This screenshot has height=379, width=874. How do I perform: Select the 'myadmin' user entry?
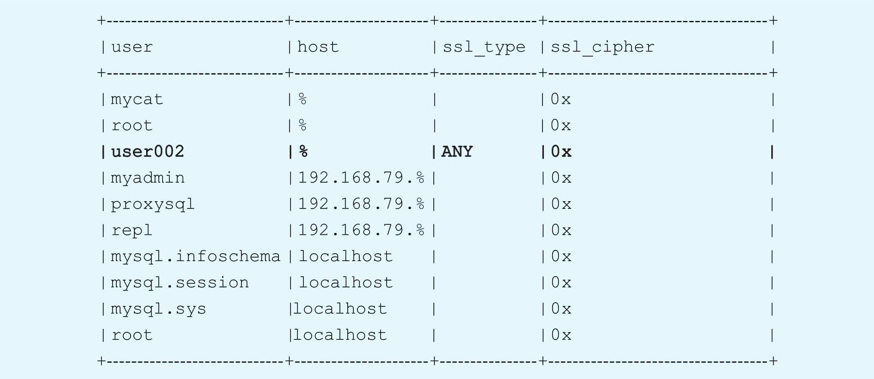pyautogui.click(x=148, y=178)
